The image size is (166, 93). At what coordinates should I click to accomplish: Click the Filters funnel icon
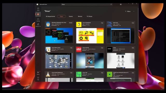click(126, 11)
